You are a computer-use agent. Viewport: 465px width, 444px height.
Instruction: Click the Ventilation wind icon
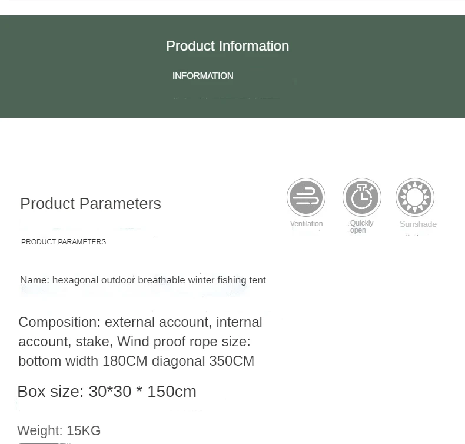305,197
